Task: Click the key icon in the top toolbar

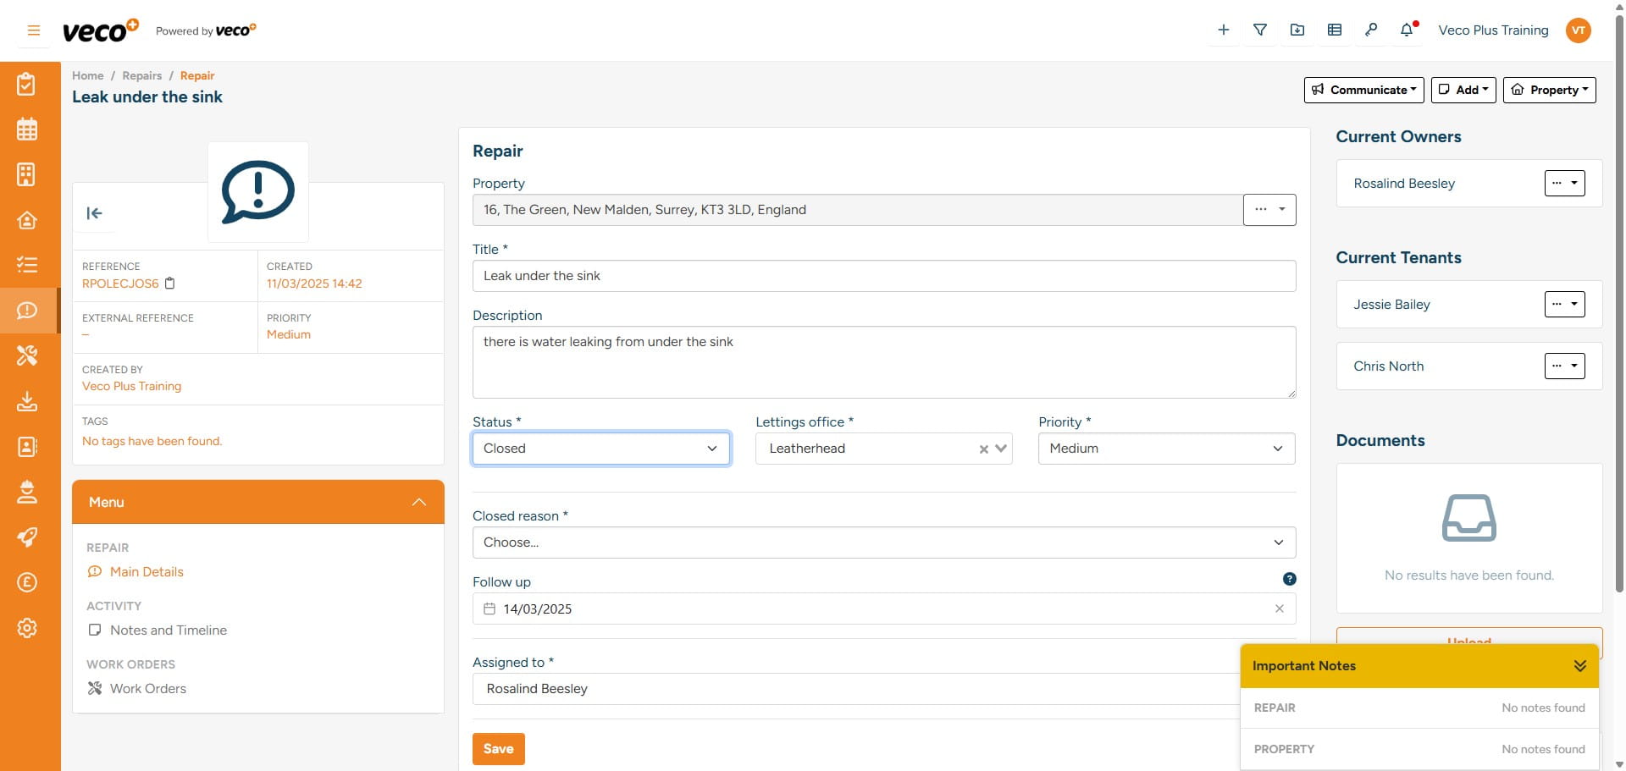Action: (1371, 29)
